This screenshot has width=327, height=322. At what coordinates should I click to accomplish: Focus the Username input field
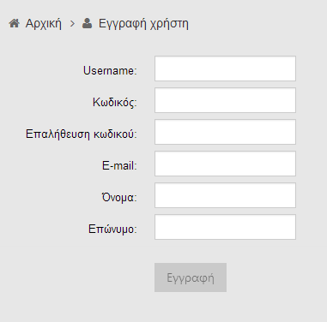pyautogui.click(x=225, y=69)
